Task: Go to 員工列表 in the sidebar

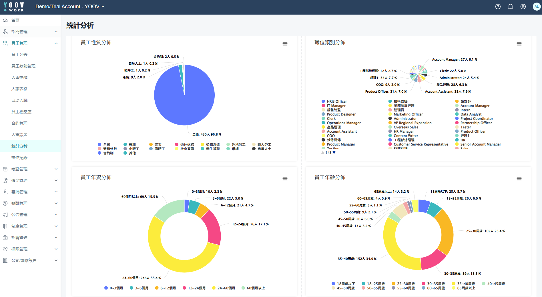Action: coord(19,55)
